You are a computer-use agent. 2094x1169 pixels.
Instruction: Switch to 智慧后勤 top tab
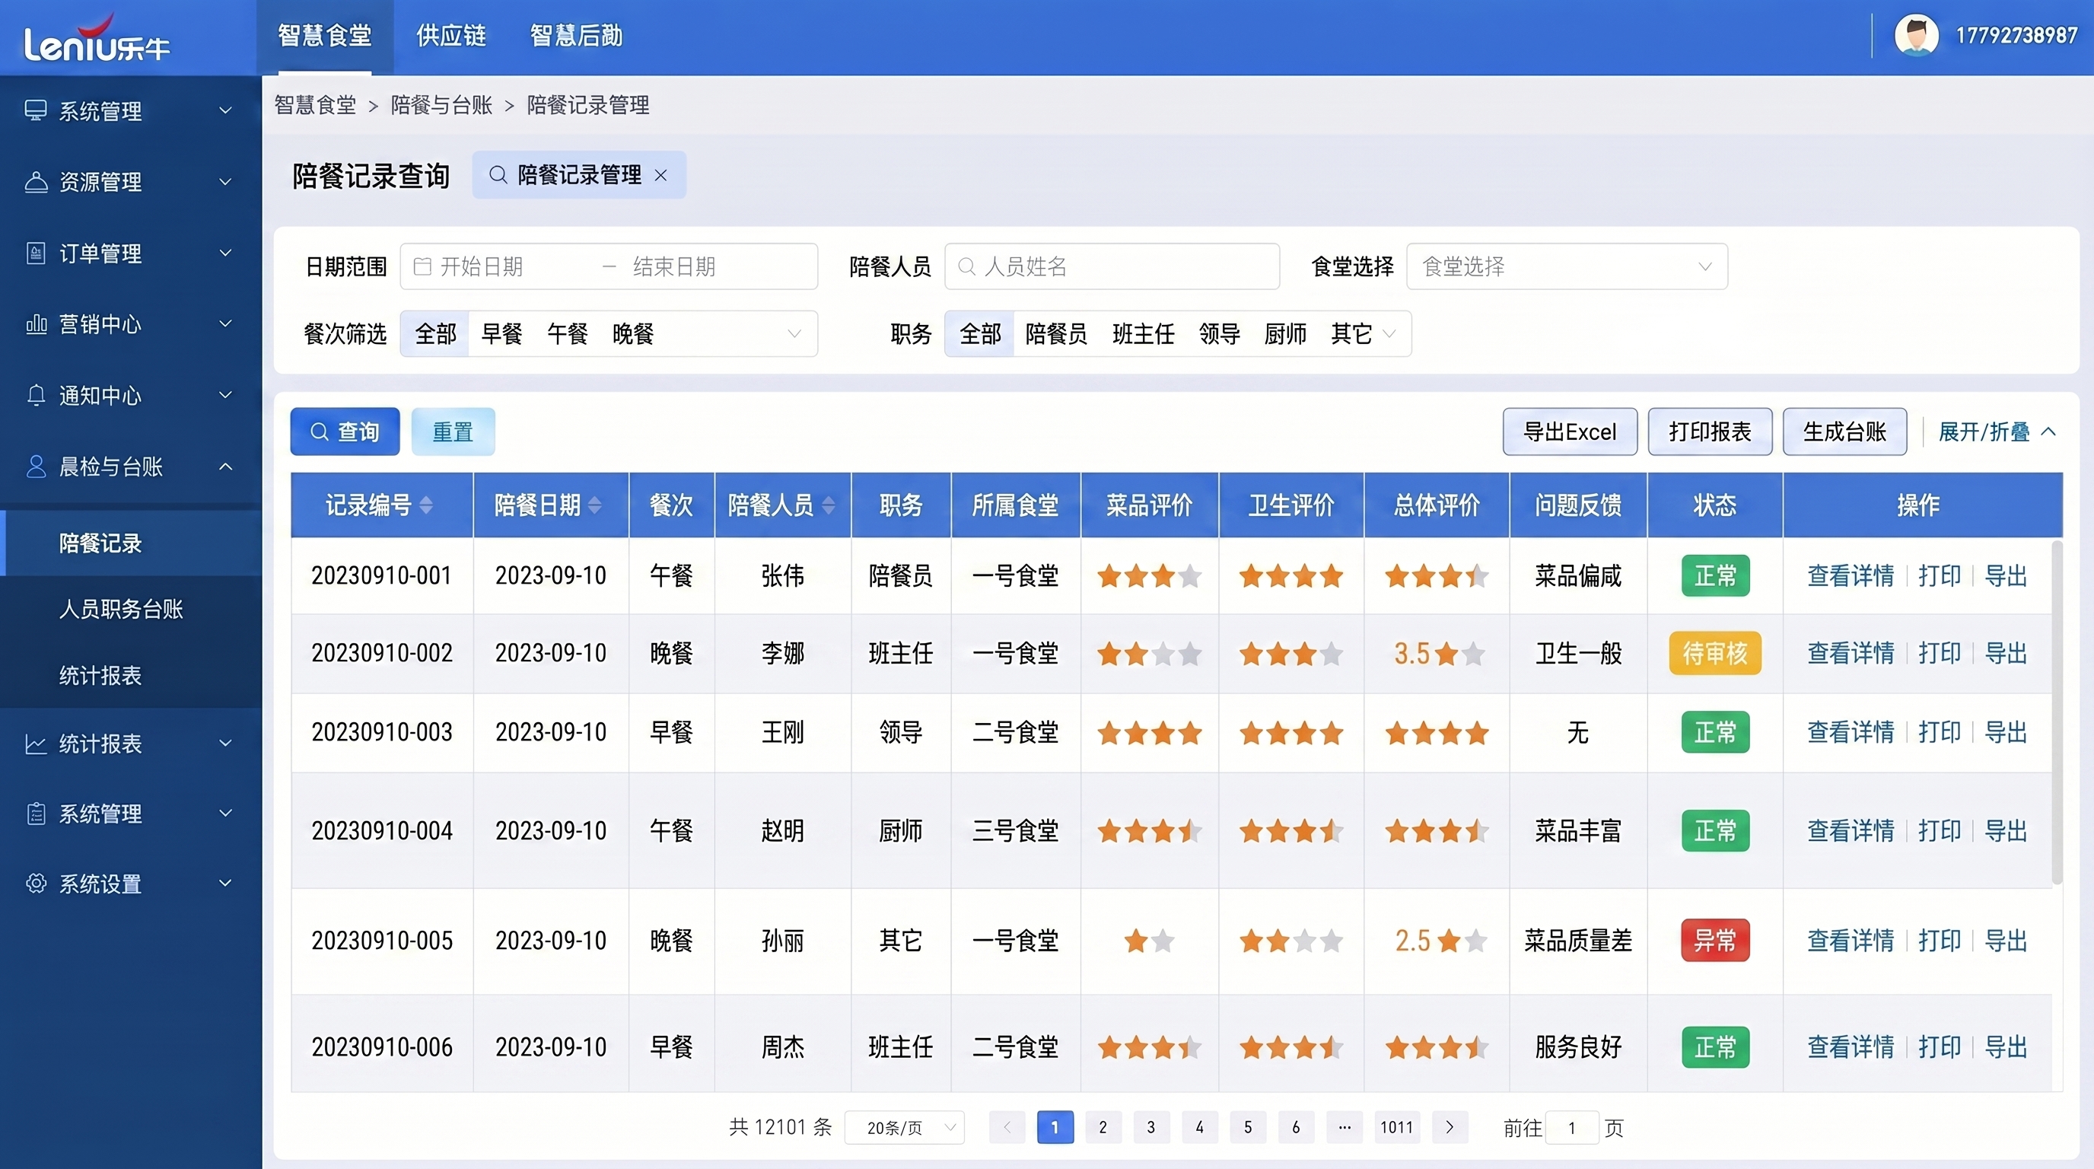tap(576, 36)
